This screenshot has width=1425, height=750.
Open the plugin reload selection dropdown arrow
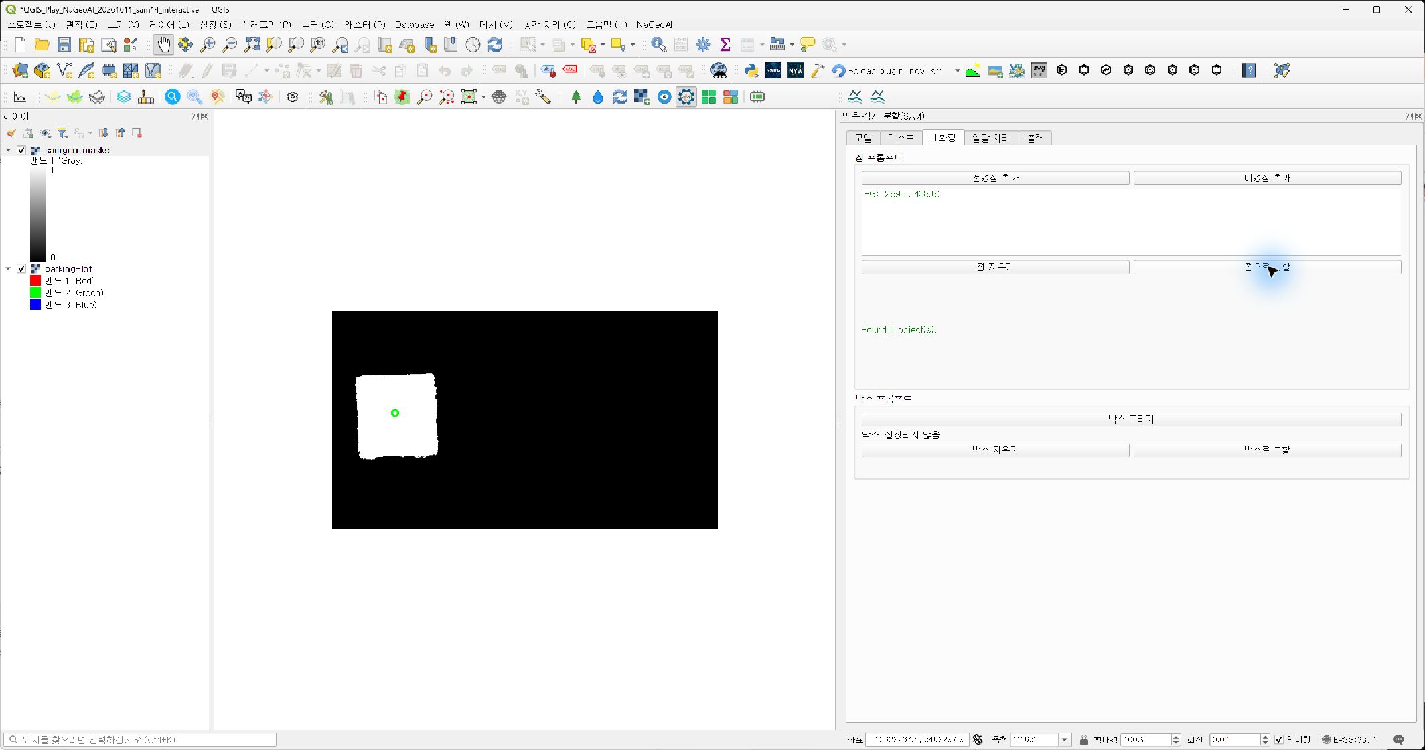(x=957, y=70)
